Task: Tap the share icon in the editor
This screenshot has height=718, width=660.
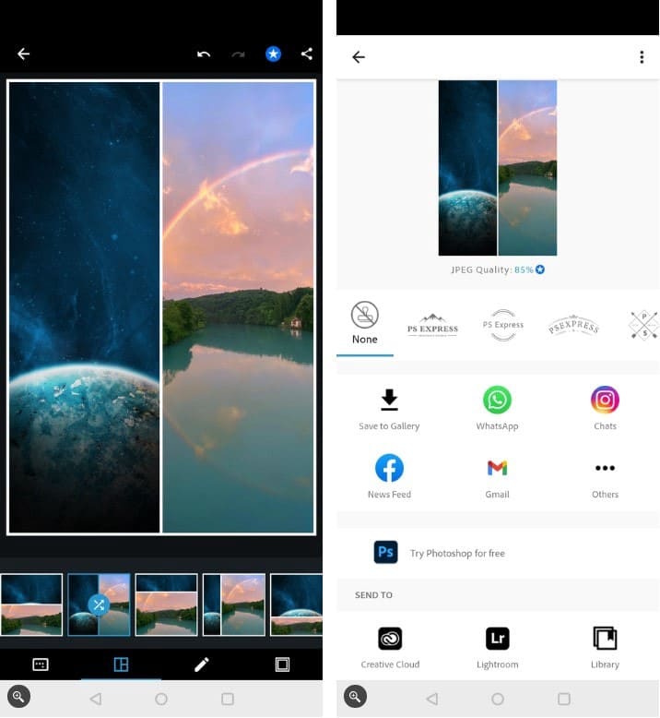Action: tap(307, 54)
